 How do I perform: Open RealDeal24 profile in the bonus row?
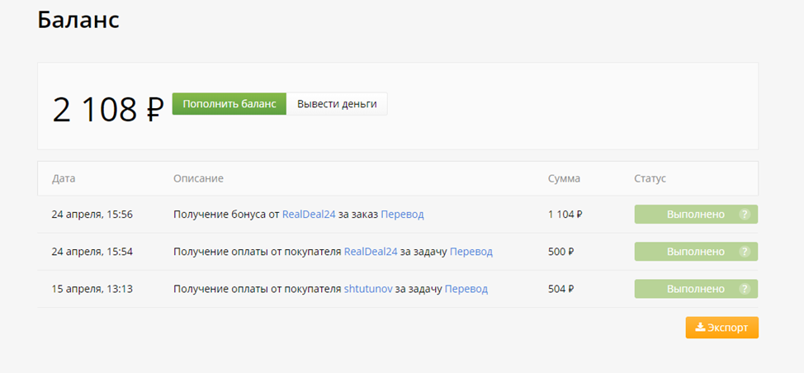point(309,215)
